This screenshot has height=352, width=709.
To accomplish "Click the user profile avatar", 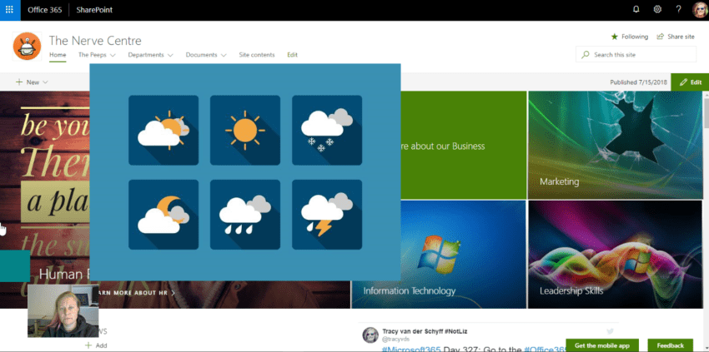I will (699, 10).
